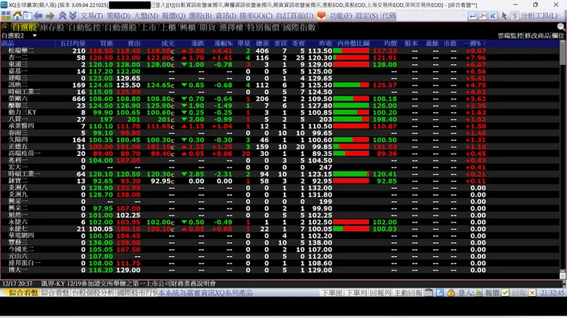Expand the round dropdown before 自選股 tab
This screenshot has height=318, width=567.
pos(5,27)
